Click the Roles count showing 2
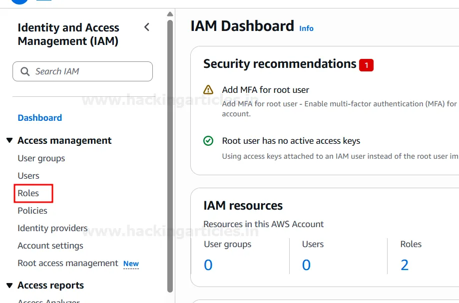The image size is (459, 303). [405, 265]
